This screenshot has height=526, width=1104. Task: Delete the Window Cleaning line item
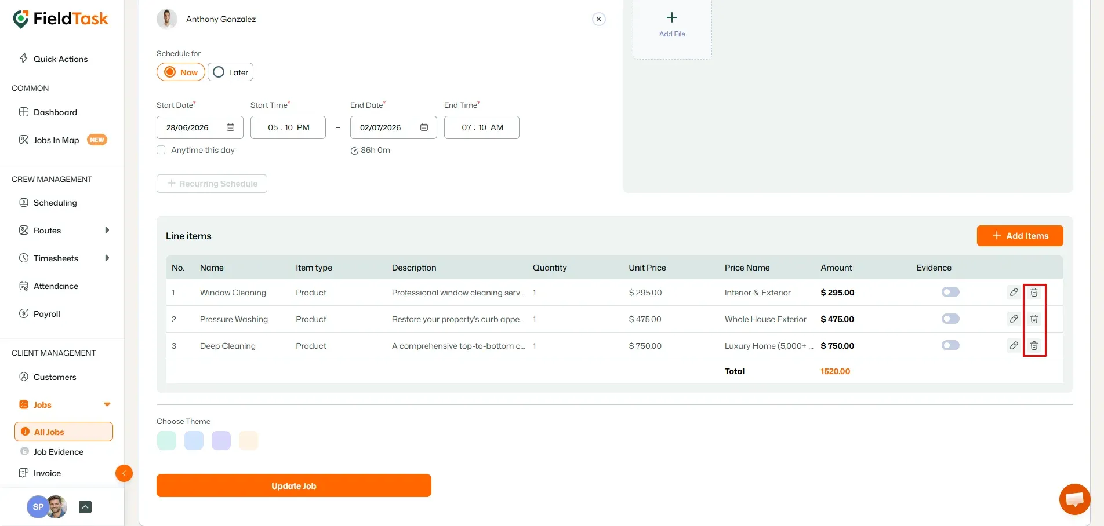click(1034, 293)
